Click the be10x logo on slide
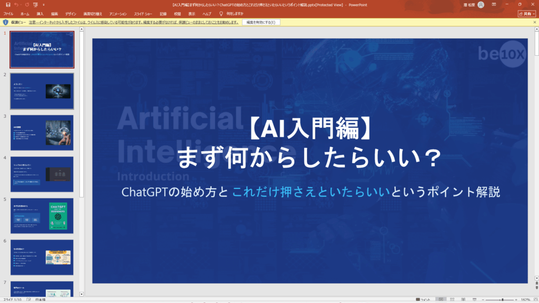Viewport: 539px width, 303px height. pos(502,54)
